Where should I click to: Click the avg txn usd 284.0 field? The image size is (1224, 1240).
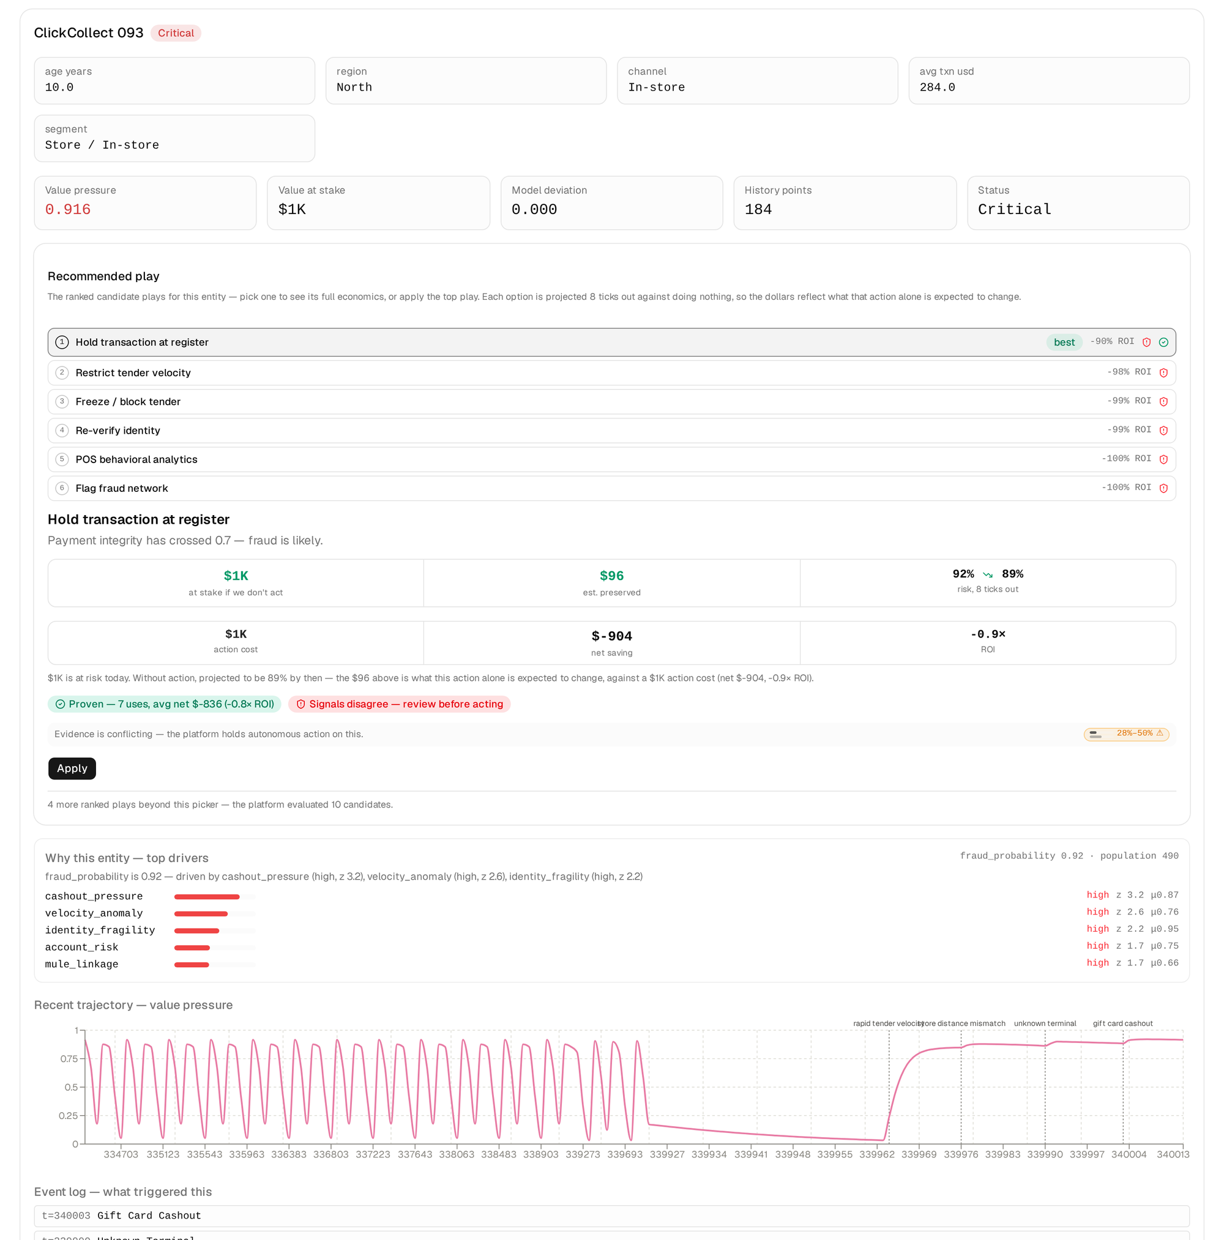point(1049,81)
